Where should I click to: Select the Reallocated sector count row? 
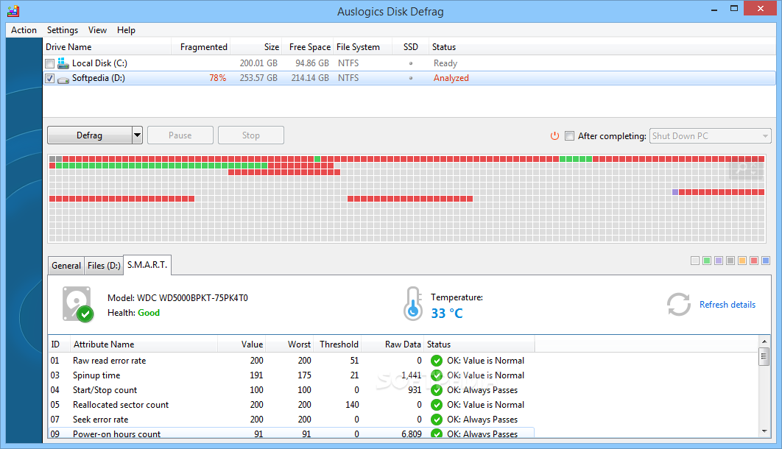pyautogui.click(x=292, y=405)
